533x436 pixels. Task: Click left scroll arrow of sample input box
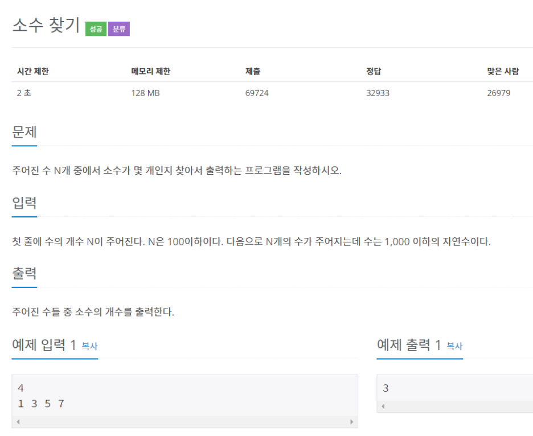pyautogui.click(x=18, y=422)
